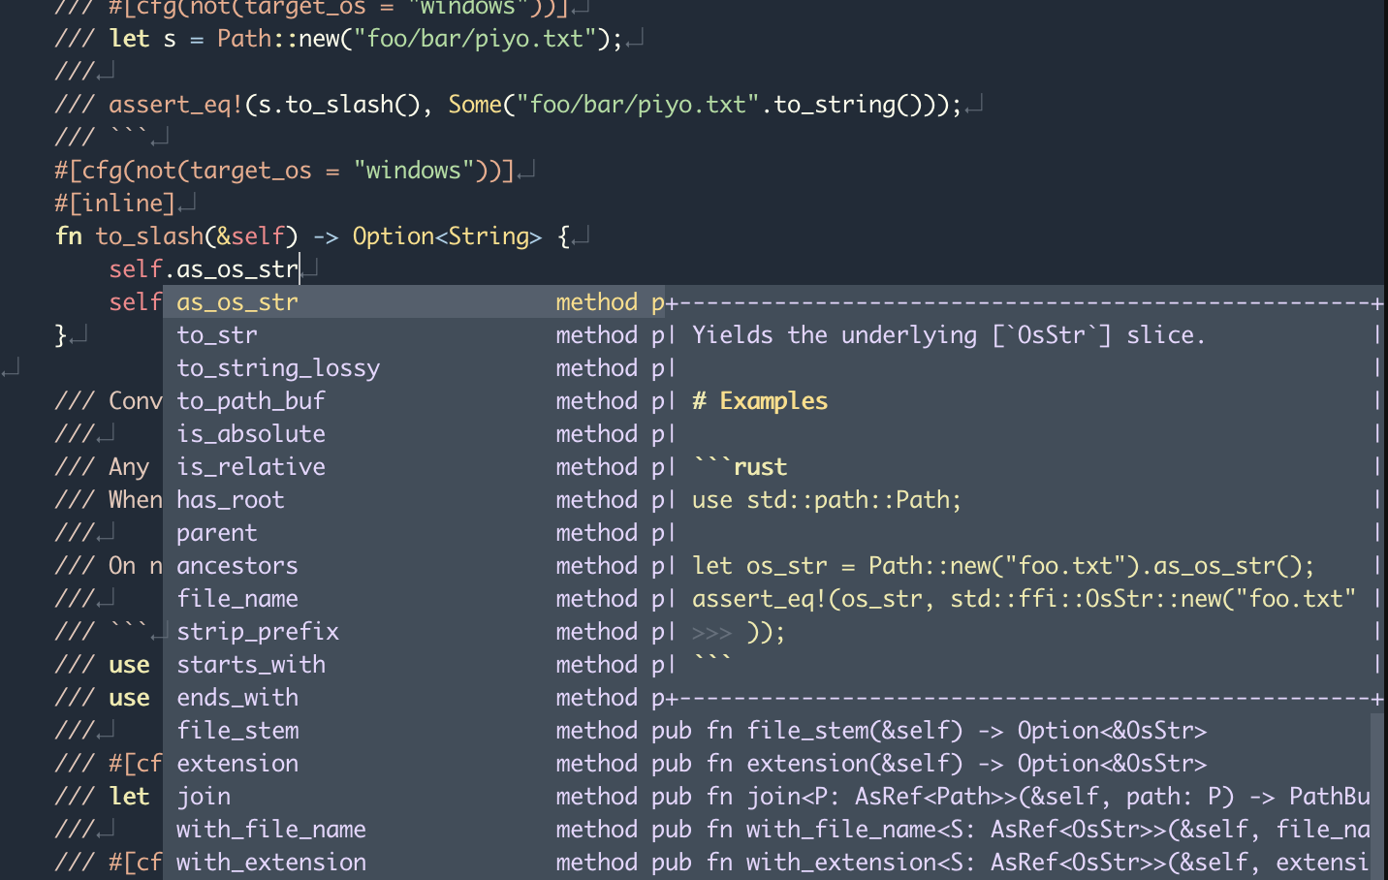Select the is_relative completion item
1388x880 pixels.
click(x=251, y=466)
